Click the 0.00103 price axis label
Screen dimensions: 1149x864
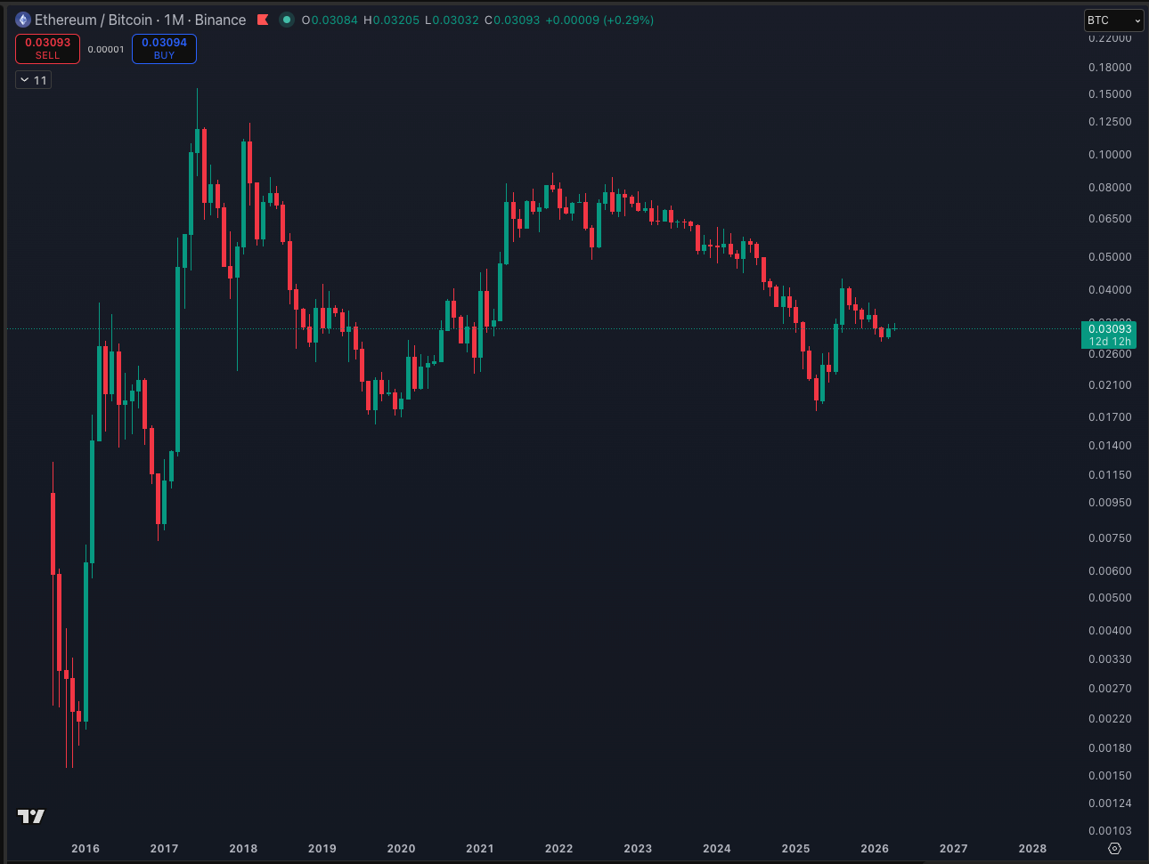coord(1110,831)
